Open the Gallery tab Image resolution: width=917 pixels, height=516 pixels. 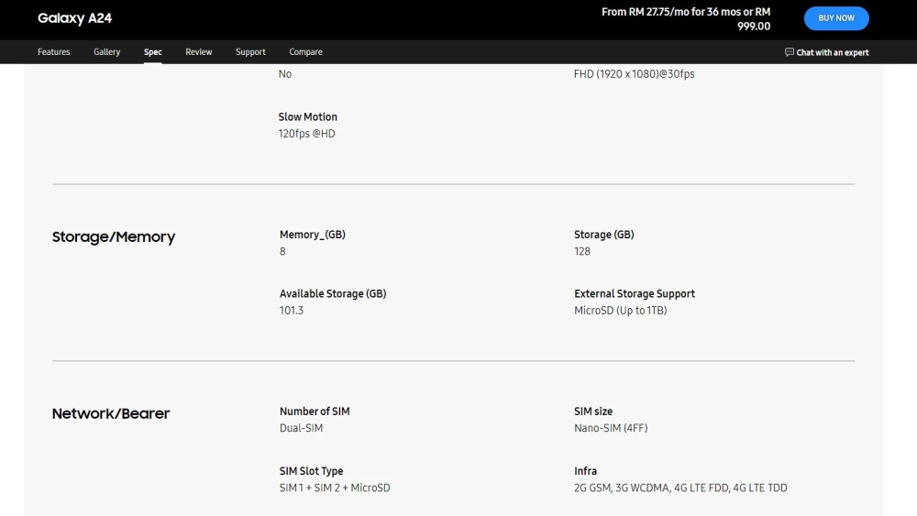(x=106, y=52)
